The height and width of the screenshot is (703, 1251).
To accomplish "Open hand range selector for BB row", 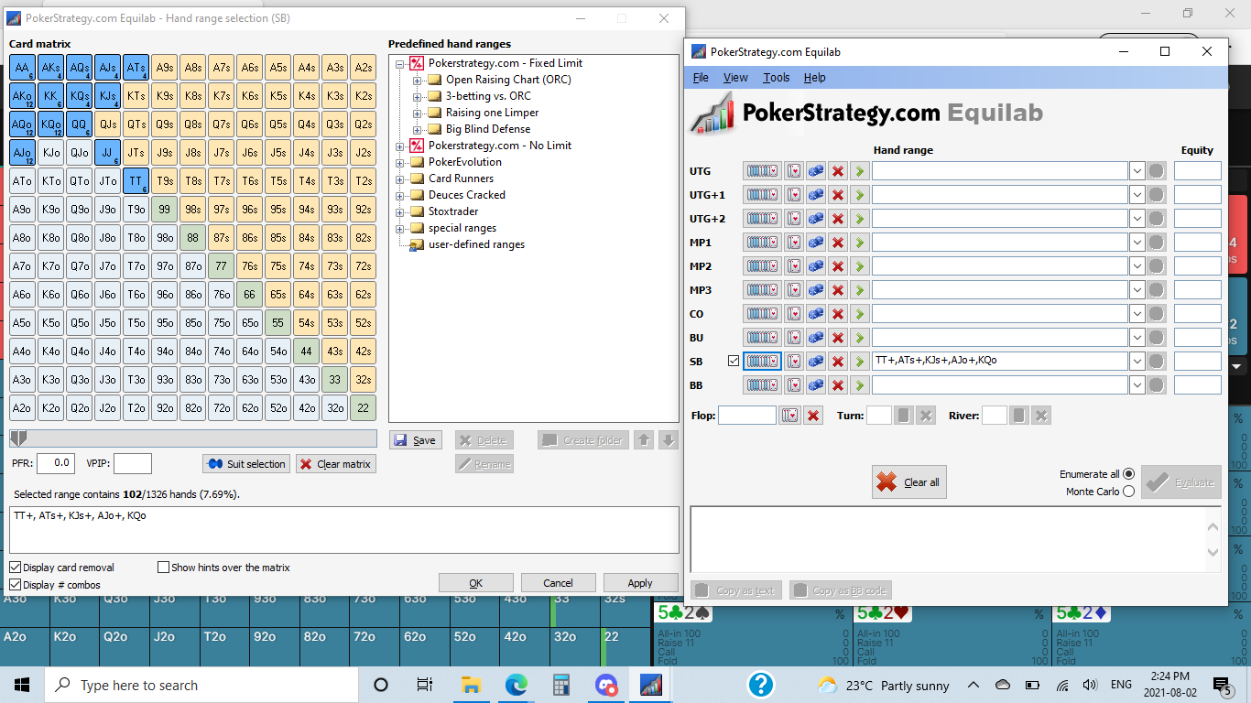I will tap(762, 385).
